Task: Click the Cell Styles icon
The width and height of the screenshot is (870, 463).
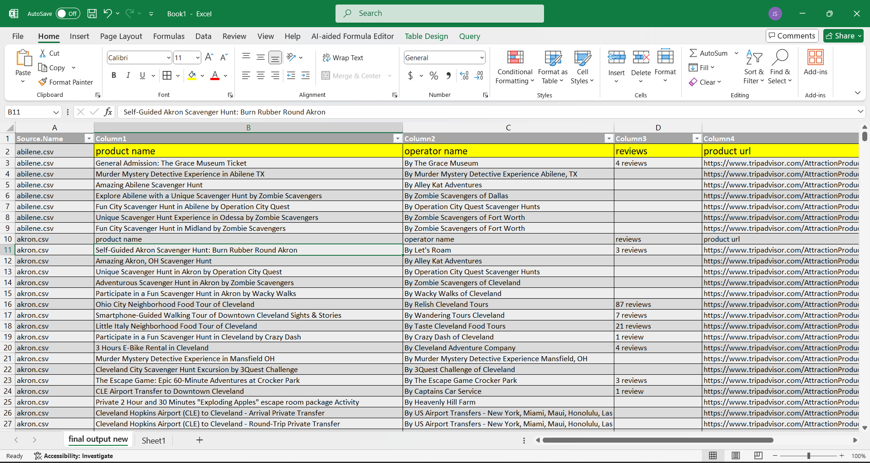Action: pos(583,57)
